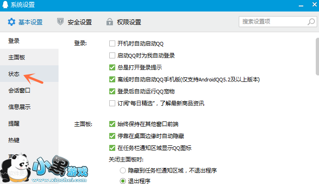Click the magnifier search icon
Screen dimensions: 319x184
311,22
